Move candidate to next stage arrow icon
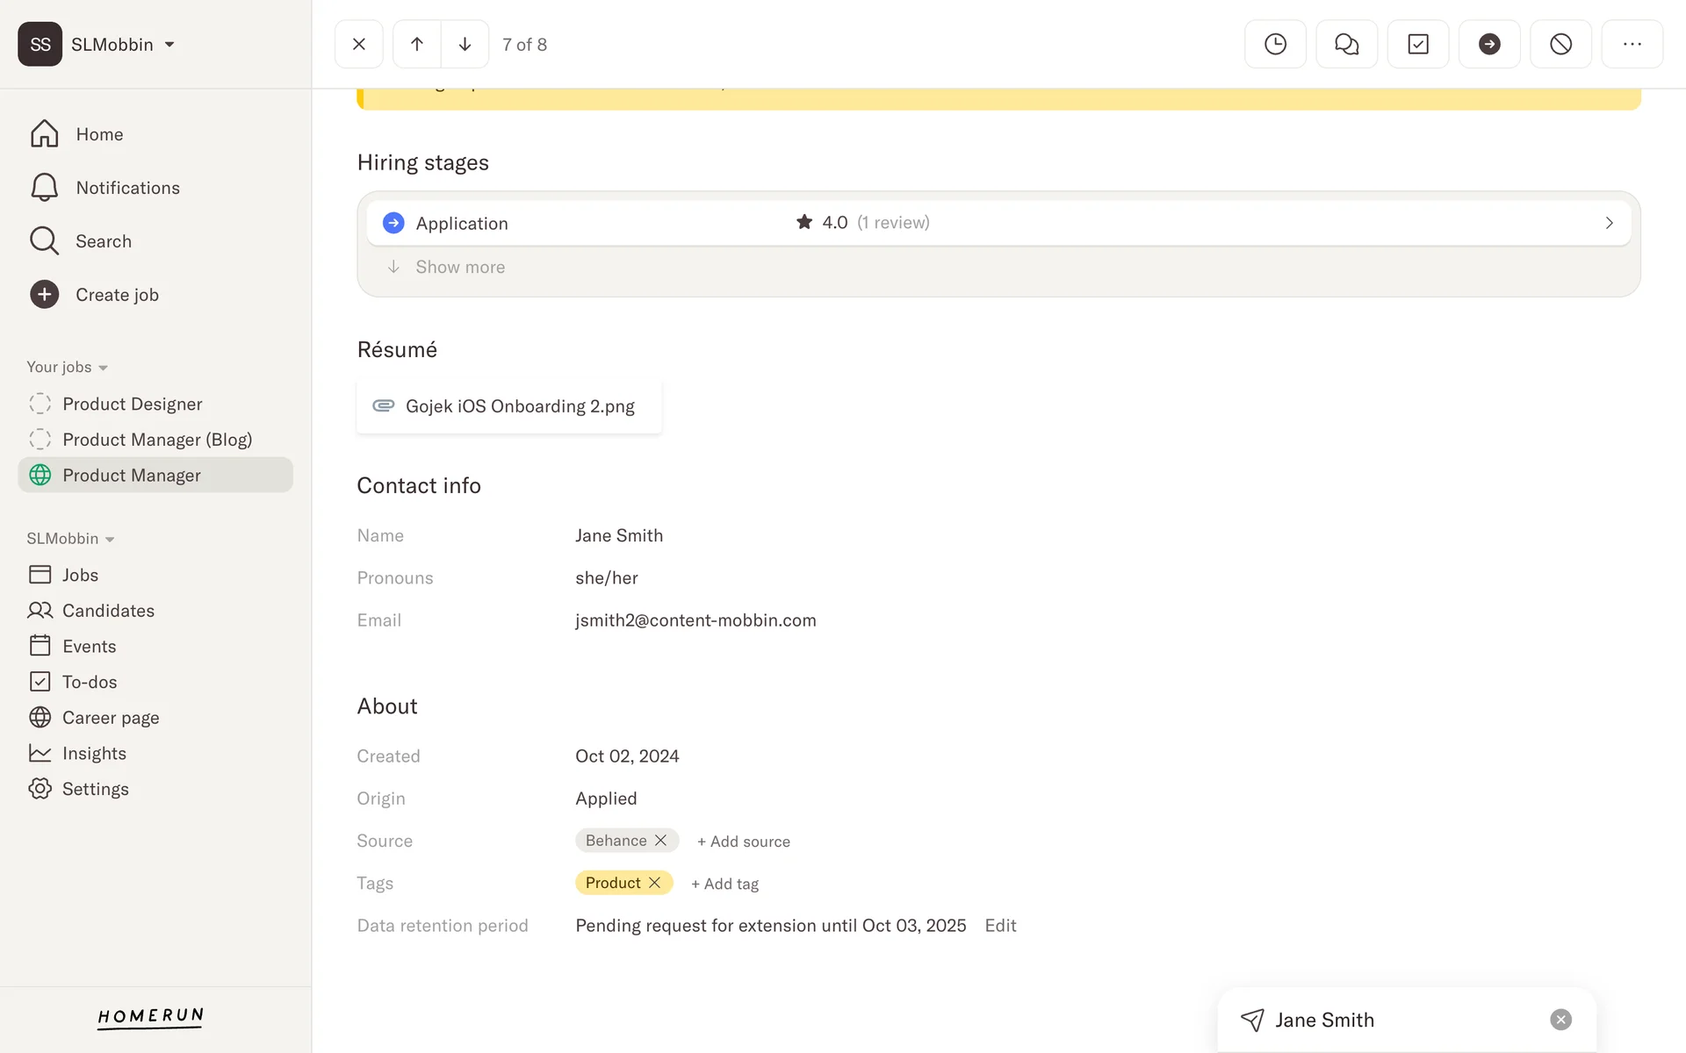This screenshot has height=1053, width=1686. pos(1489,44)
